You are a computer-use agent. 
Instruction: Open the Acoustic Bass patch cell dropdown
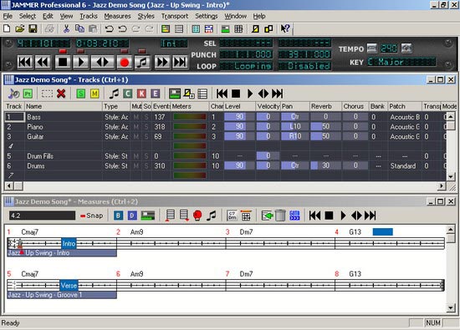(405, 117)
